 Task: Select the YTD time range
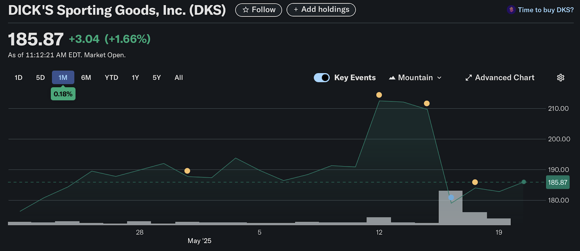111,78
